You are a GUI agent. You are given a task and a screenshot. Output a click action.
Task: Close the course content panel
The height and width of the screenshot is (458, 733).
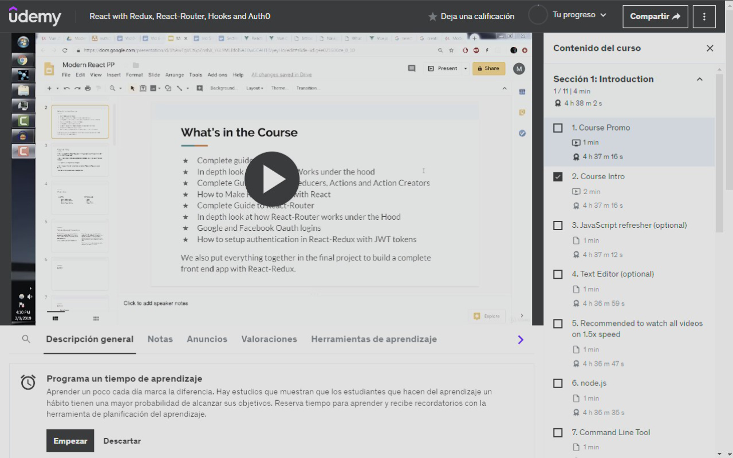tap(710, 48)
